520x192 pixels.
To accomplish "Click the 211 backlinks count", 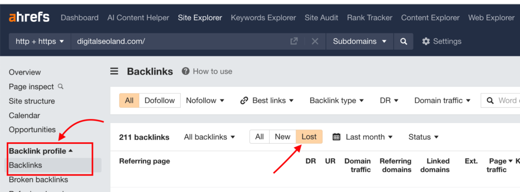I will coord(144,137).
